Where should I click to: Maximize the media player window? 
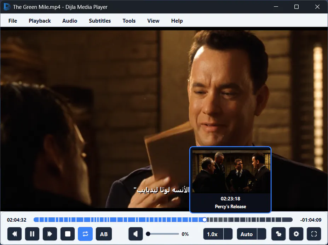pyautogui.click(x=297, y=7)
